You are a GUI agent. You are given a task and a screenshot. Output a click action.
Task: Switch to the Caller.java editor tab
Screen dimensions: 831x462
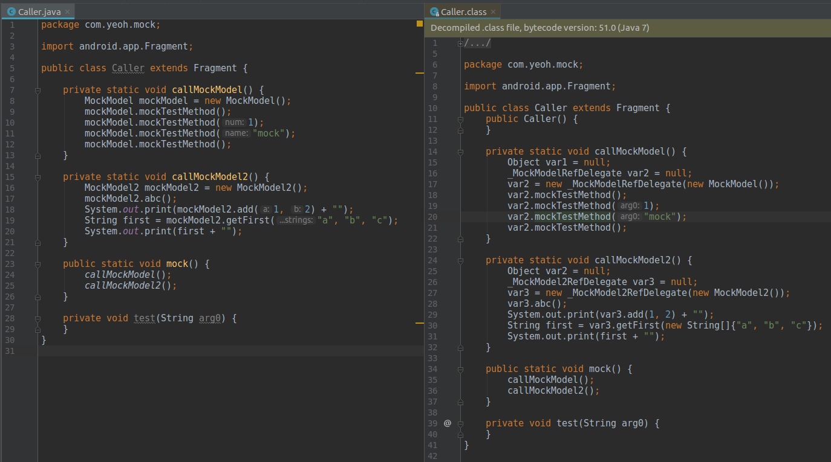pyautogui.click(x=39, y=12)
